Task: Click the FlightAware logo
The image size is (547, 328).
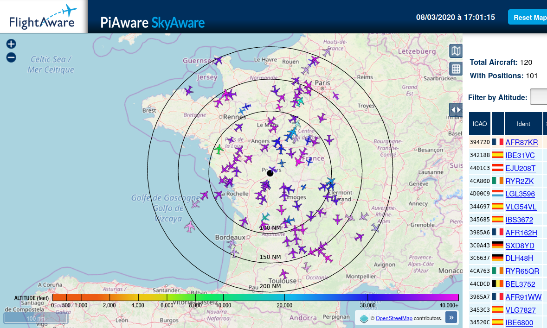Action: (43, 17)
